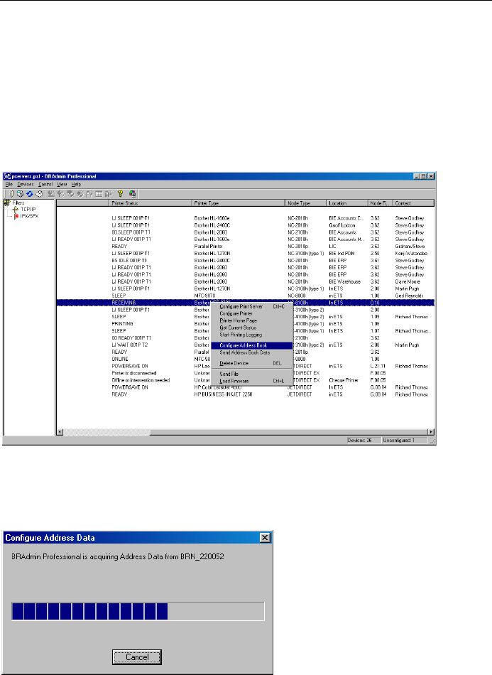Select the PRINTING status row
The height and width of the screenshot is (675, 492).
[x=245, y=324]
